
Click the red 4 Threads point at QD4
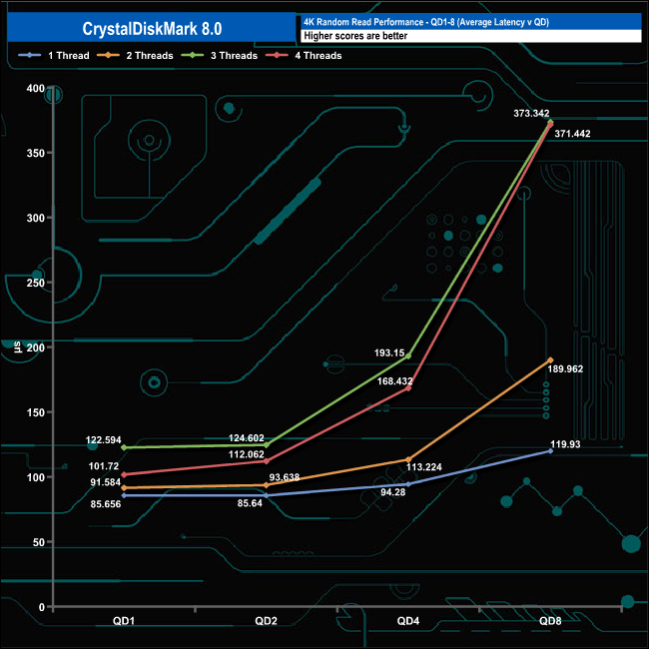coord(408,388)
